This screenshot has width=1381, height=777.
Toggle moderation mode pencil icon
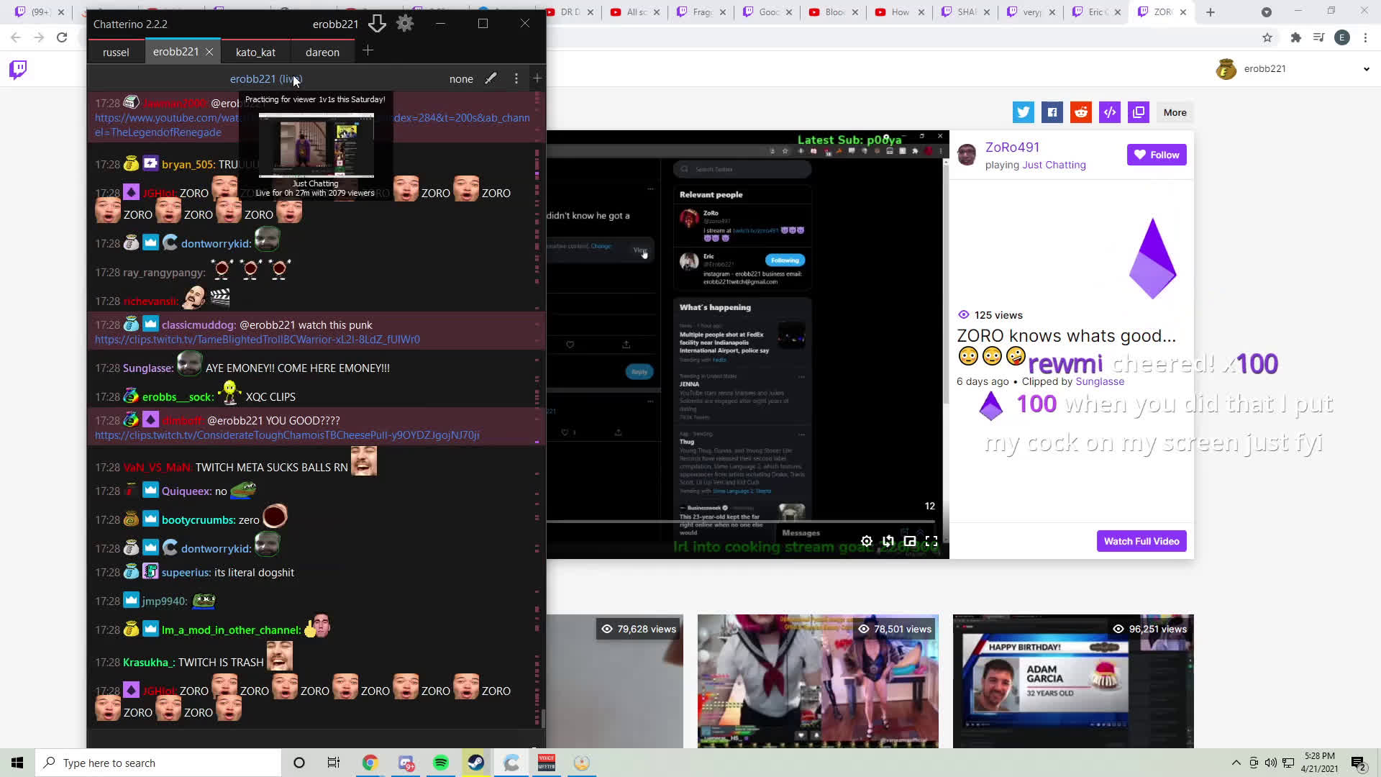tap(491, 78)
